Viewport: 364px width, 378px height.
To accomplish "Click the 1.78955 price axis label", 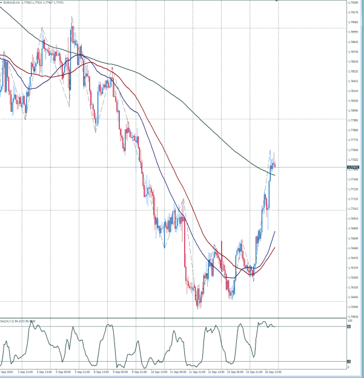I will coord(352,32).
